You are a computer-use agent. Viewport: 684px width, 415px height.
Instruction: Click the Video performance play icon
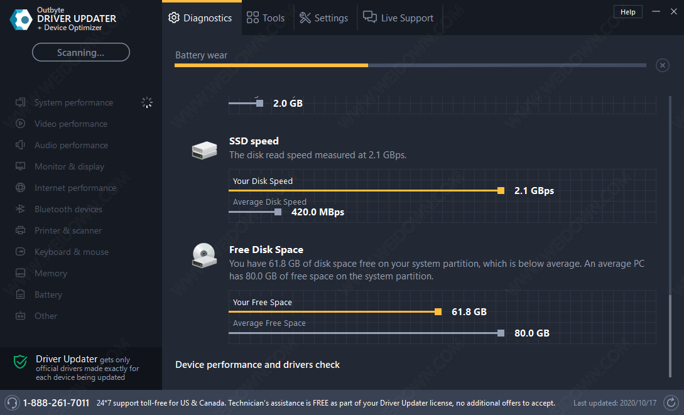pos(21,124)
